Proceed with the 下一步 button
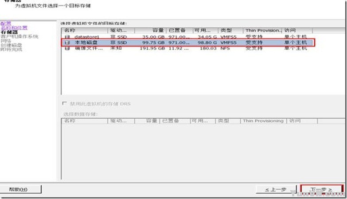 pos(322,189)
